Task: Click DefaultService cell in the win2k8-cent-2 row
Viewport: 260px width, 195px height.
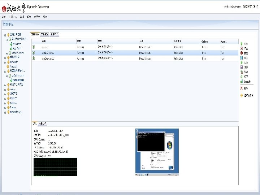Action: (145, 58)
